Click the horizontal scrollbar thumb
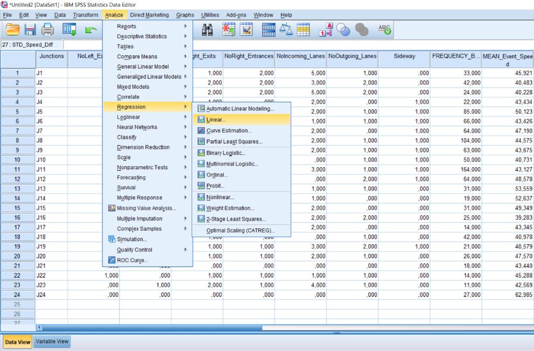The height and width of the screenshot is (351, 534). click(152, 328)
